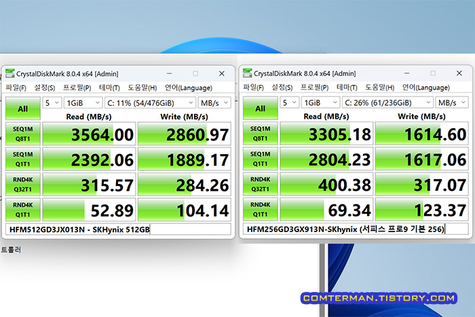Start SEQ1M Q1T1 test in right window

[x=261, y=159]
